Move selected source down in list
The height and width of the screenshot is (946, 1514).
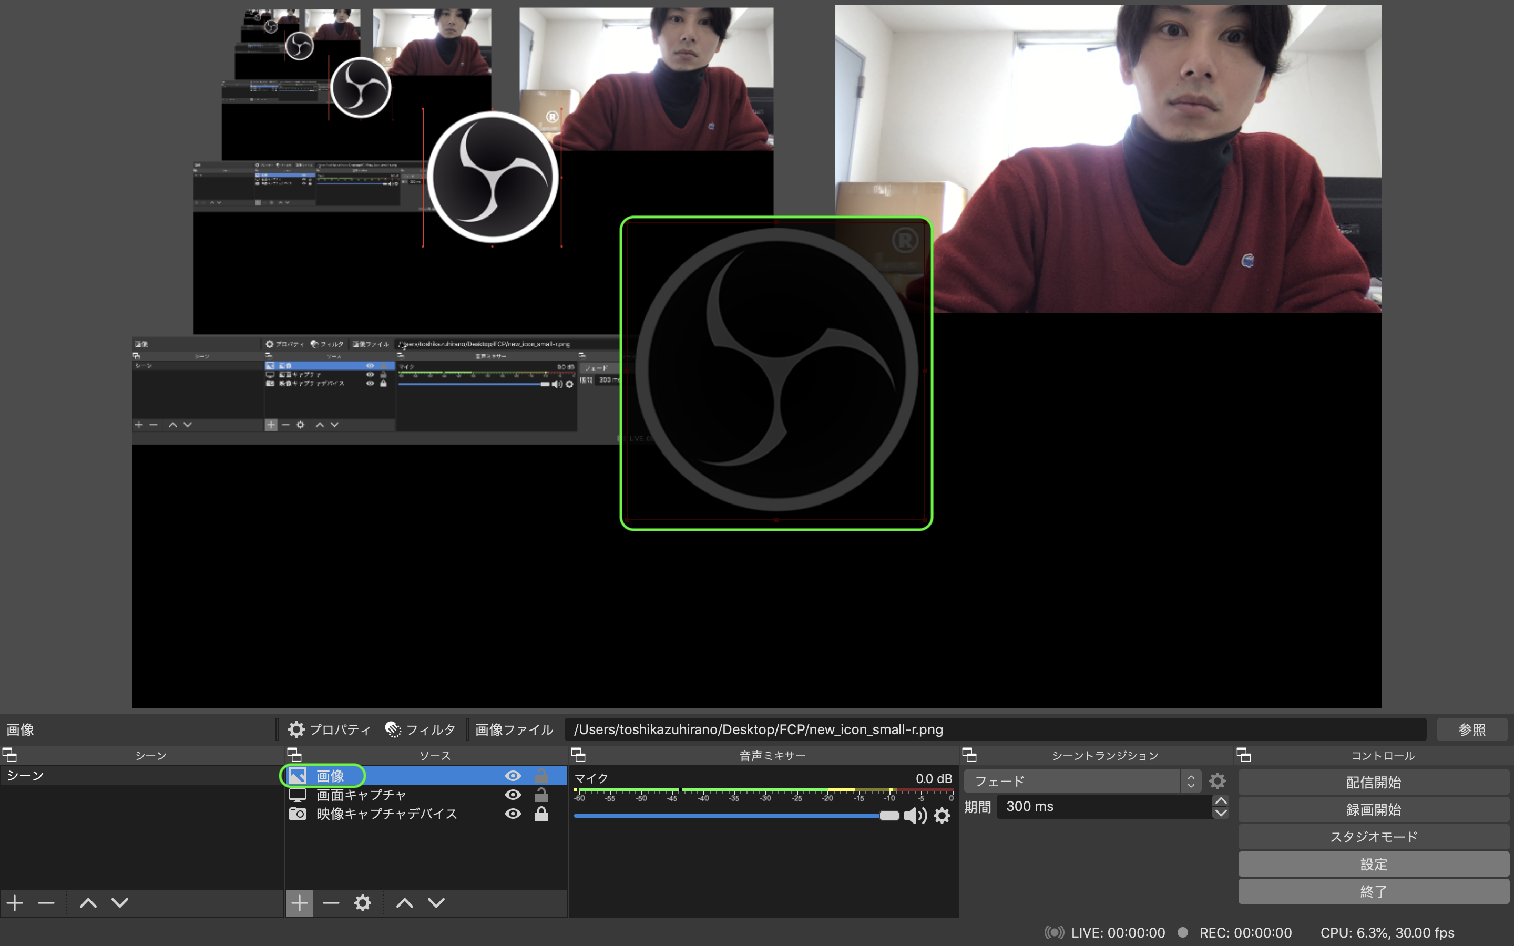pos(436,903)
